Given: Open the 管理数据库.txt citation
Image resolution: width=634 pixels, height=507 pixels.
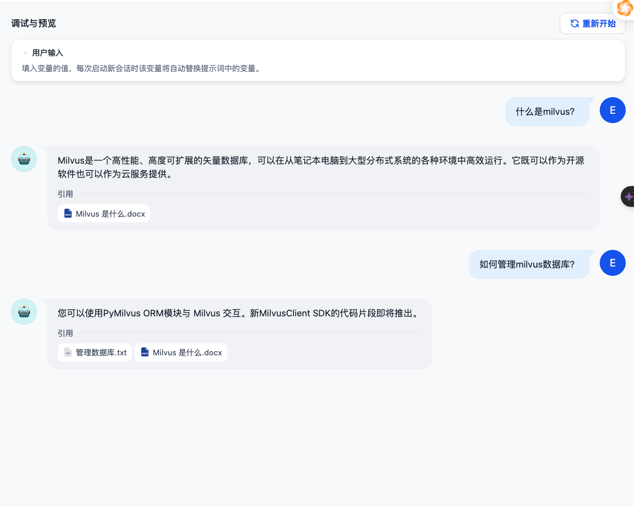Looking at the screenshot, I should pyautogui.click(x=95, y=352).
